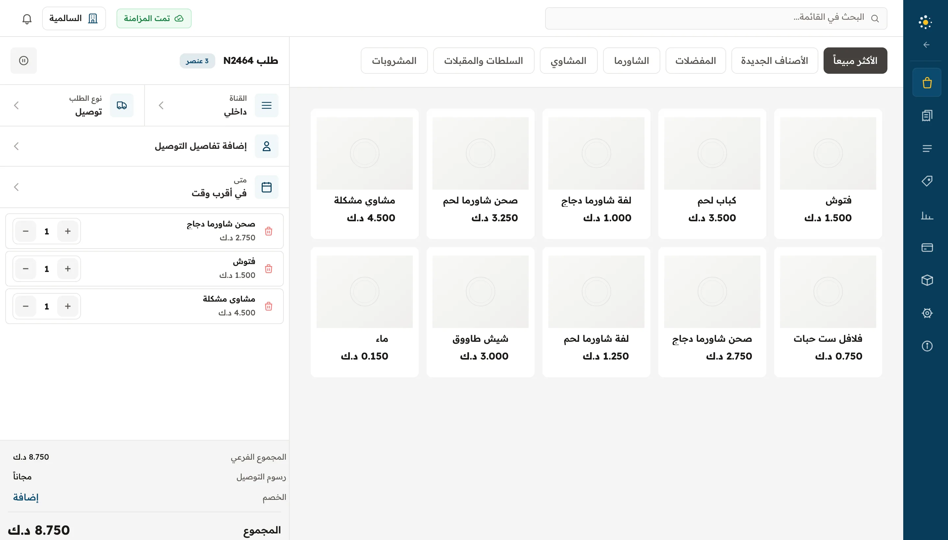Open the price tag discounts sidebar icon

[927, 181]
